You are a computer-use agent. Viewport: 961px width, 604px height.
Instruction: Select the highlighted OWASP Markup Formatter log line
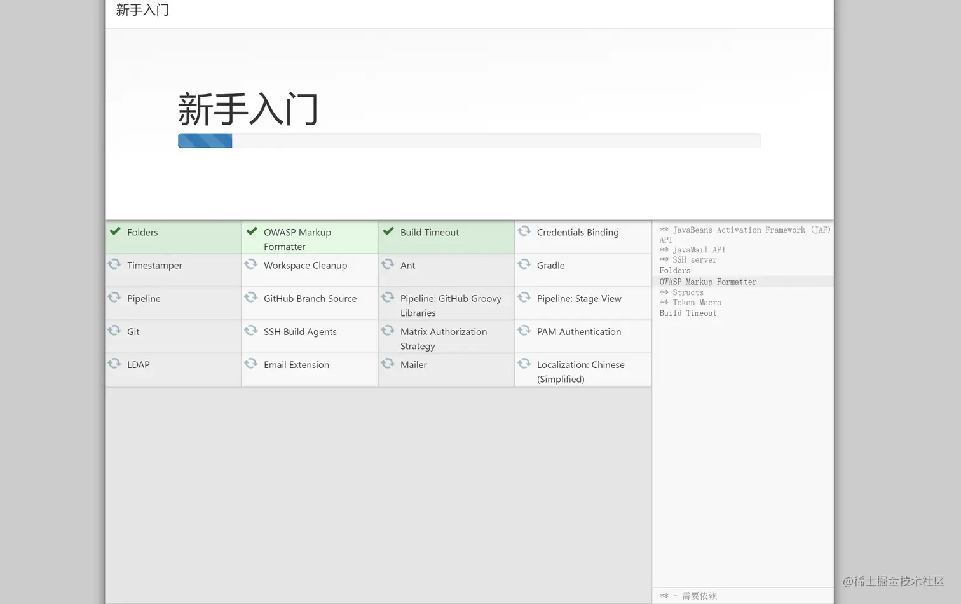pos(707,282)
